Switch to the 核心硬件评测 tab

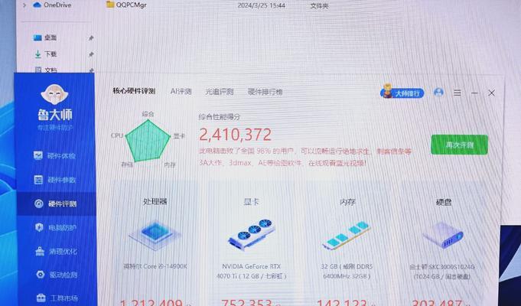134,91
